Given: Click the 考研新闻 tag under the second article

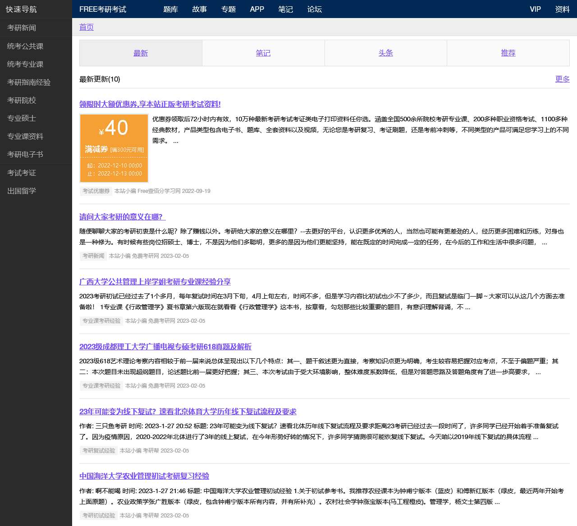Looking at the screenshot, I should (93, 256).
